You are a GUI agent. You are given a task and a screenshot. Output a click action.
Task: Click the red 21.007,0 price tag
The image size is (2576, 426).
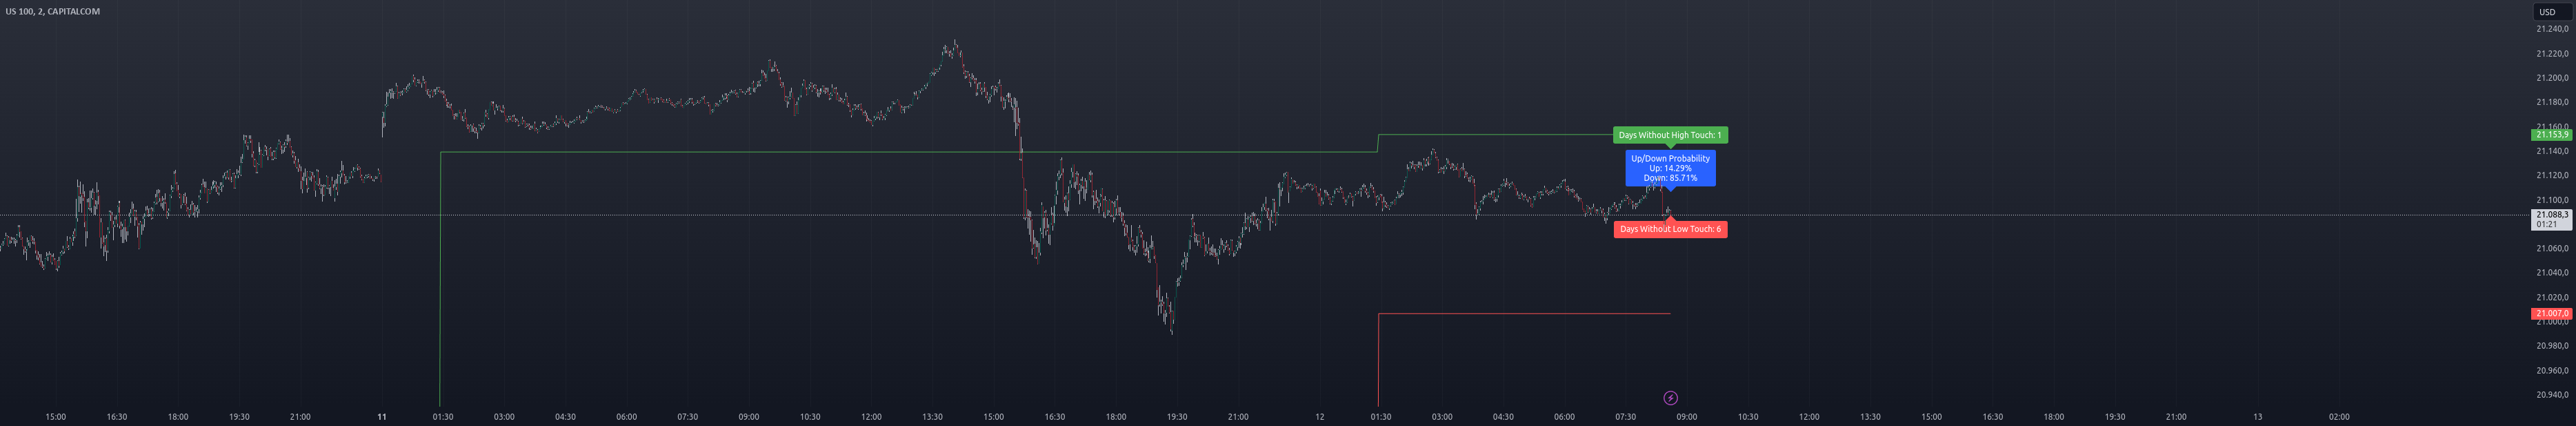tap(2551, 314)
